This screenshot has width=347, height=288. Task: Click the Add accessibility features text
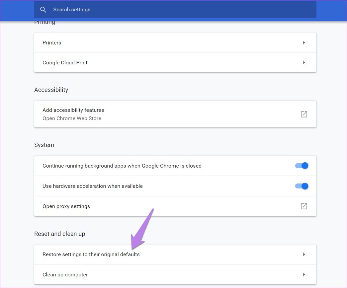73,110
